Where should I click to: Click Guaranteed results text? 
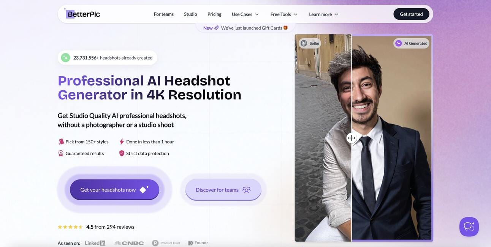(x=84, y=153)
